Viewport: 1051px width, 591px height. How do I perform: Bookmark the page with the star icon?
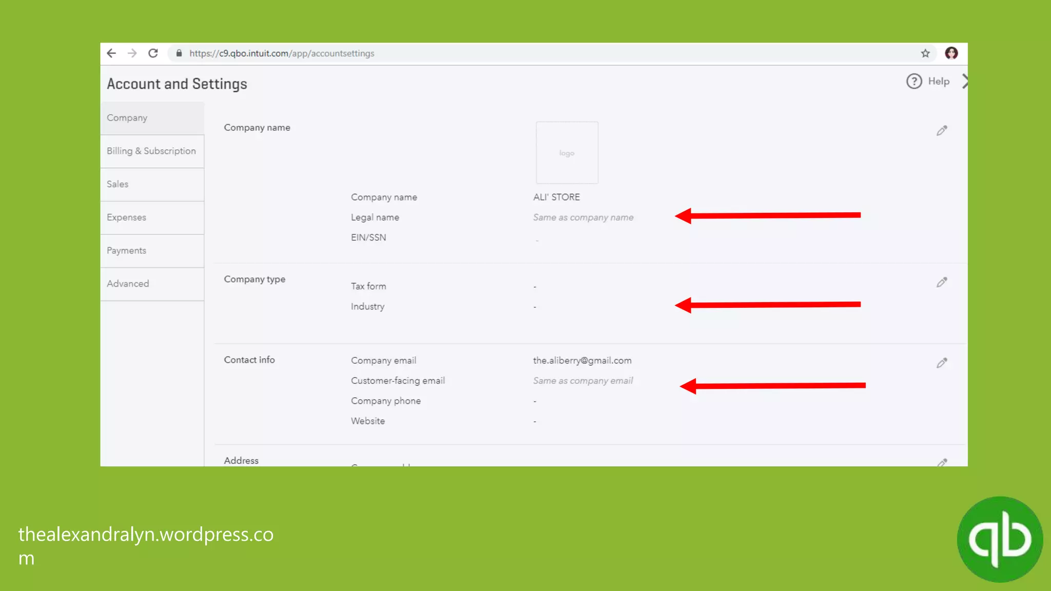[x=925, y=53]
